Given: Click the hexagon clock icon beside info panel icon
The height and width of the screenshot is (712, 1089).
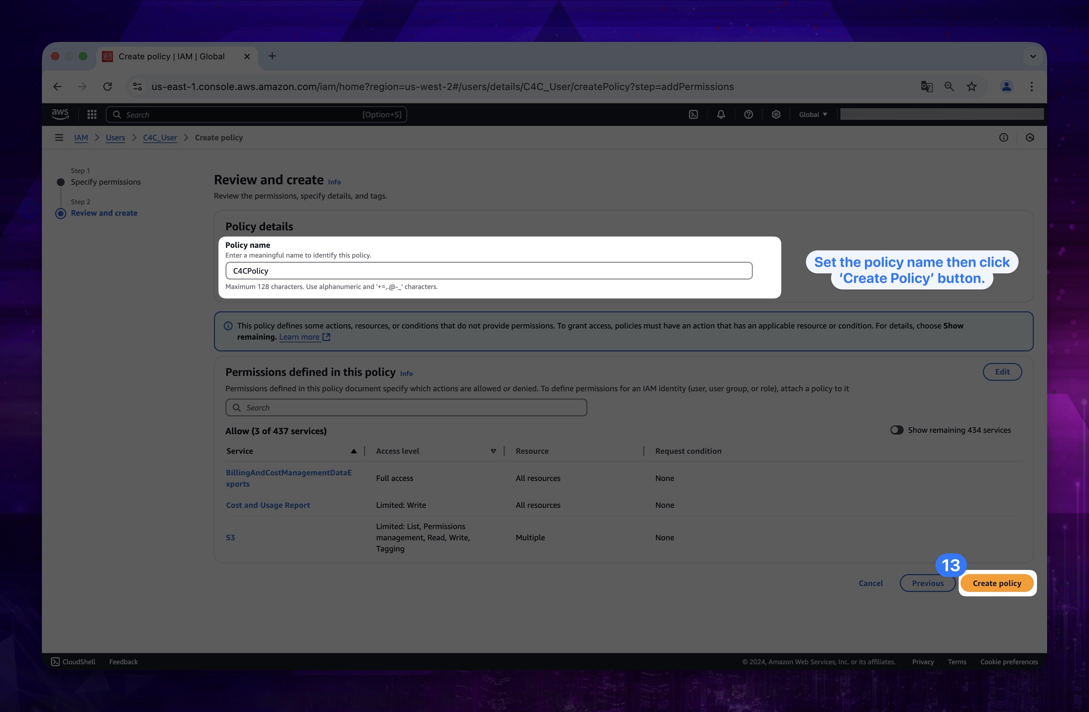Looking at the screenshot, I should coord(1030,137).
